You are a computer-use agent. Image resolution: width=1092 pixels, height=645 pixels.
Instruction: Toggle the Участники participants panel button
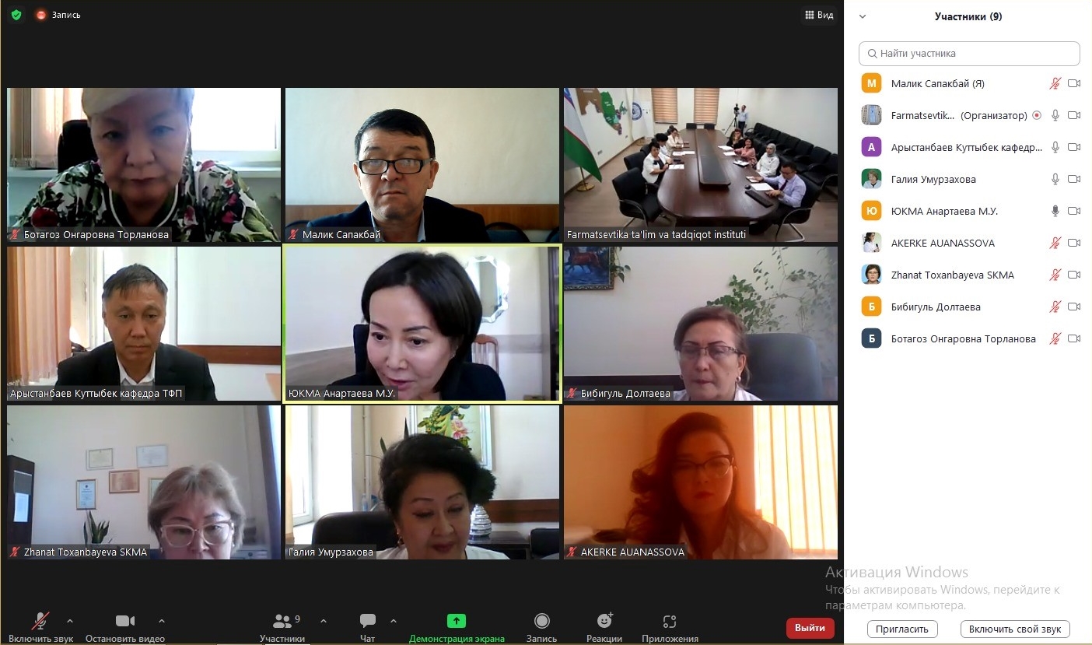(282, 621)
